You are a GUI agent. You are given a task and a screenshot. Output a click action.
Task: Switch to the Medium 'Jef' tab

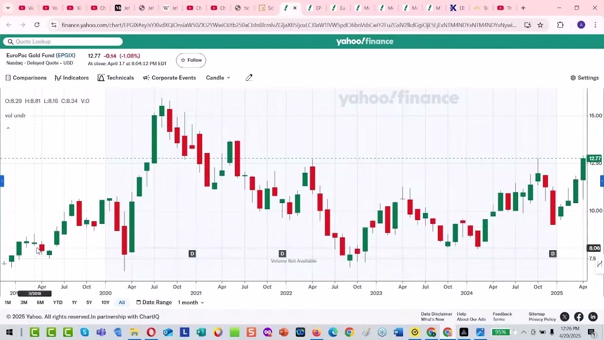[122, 8]
